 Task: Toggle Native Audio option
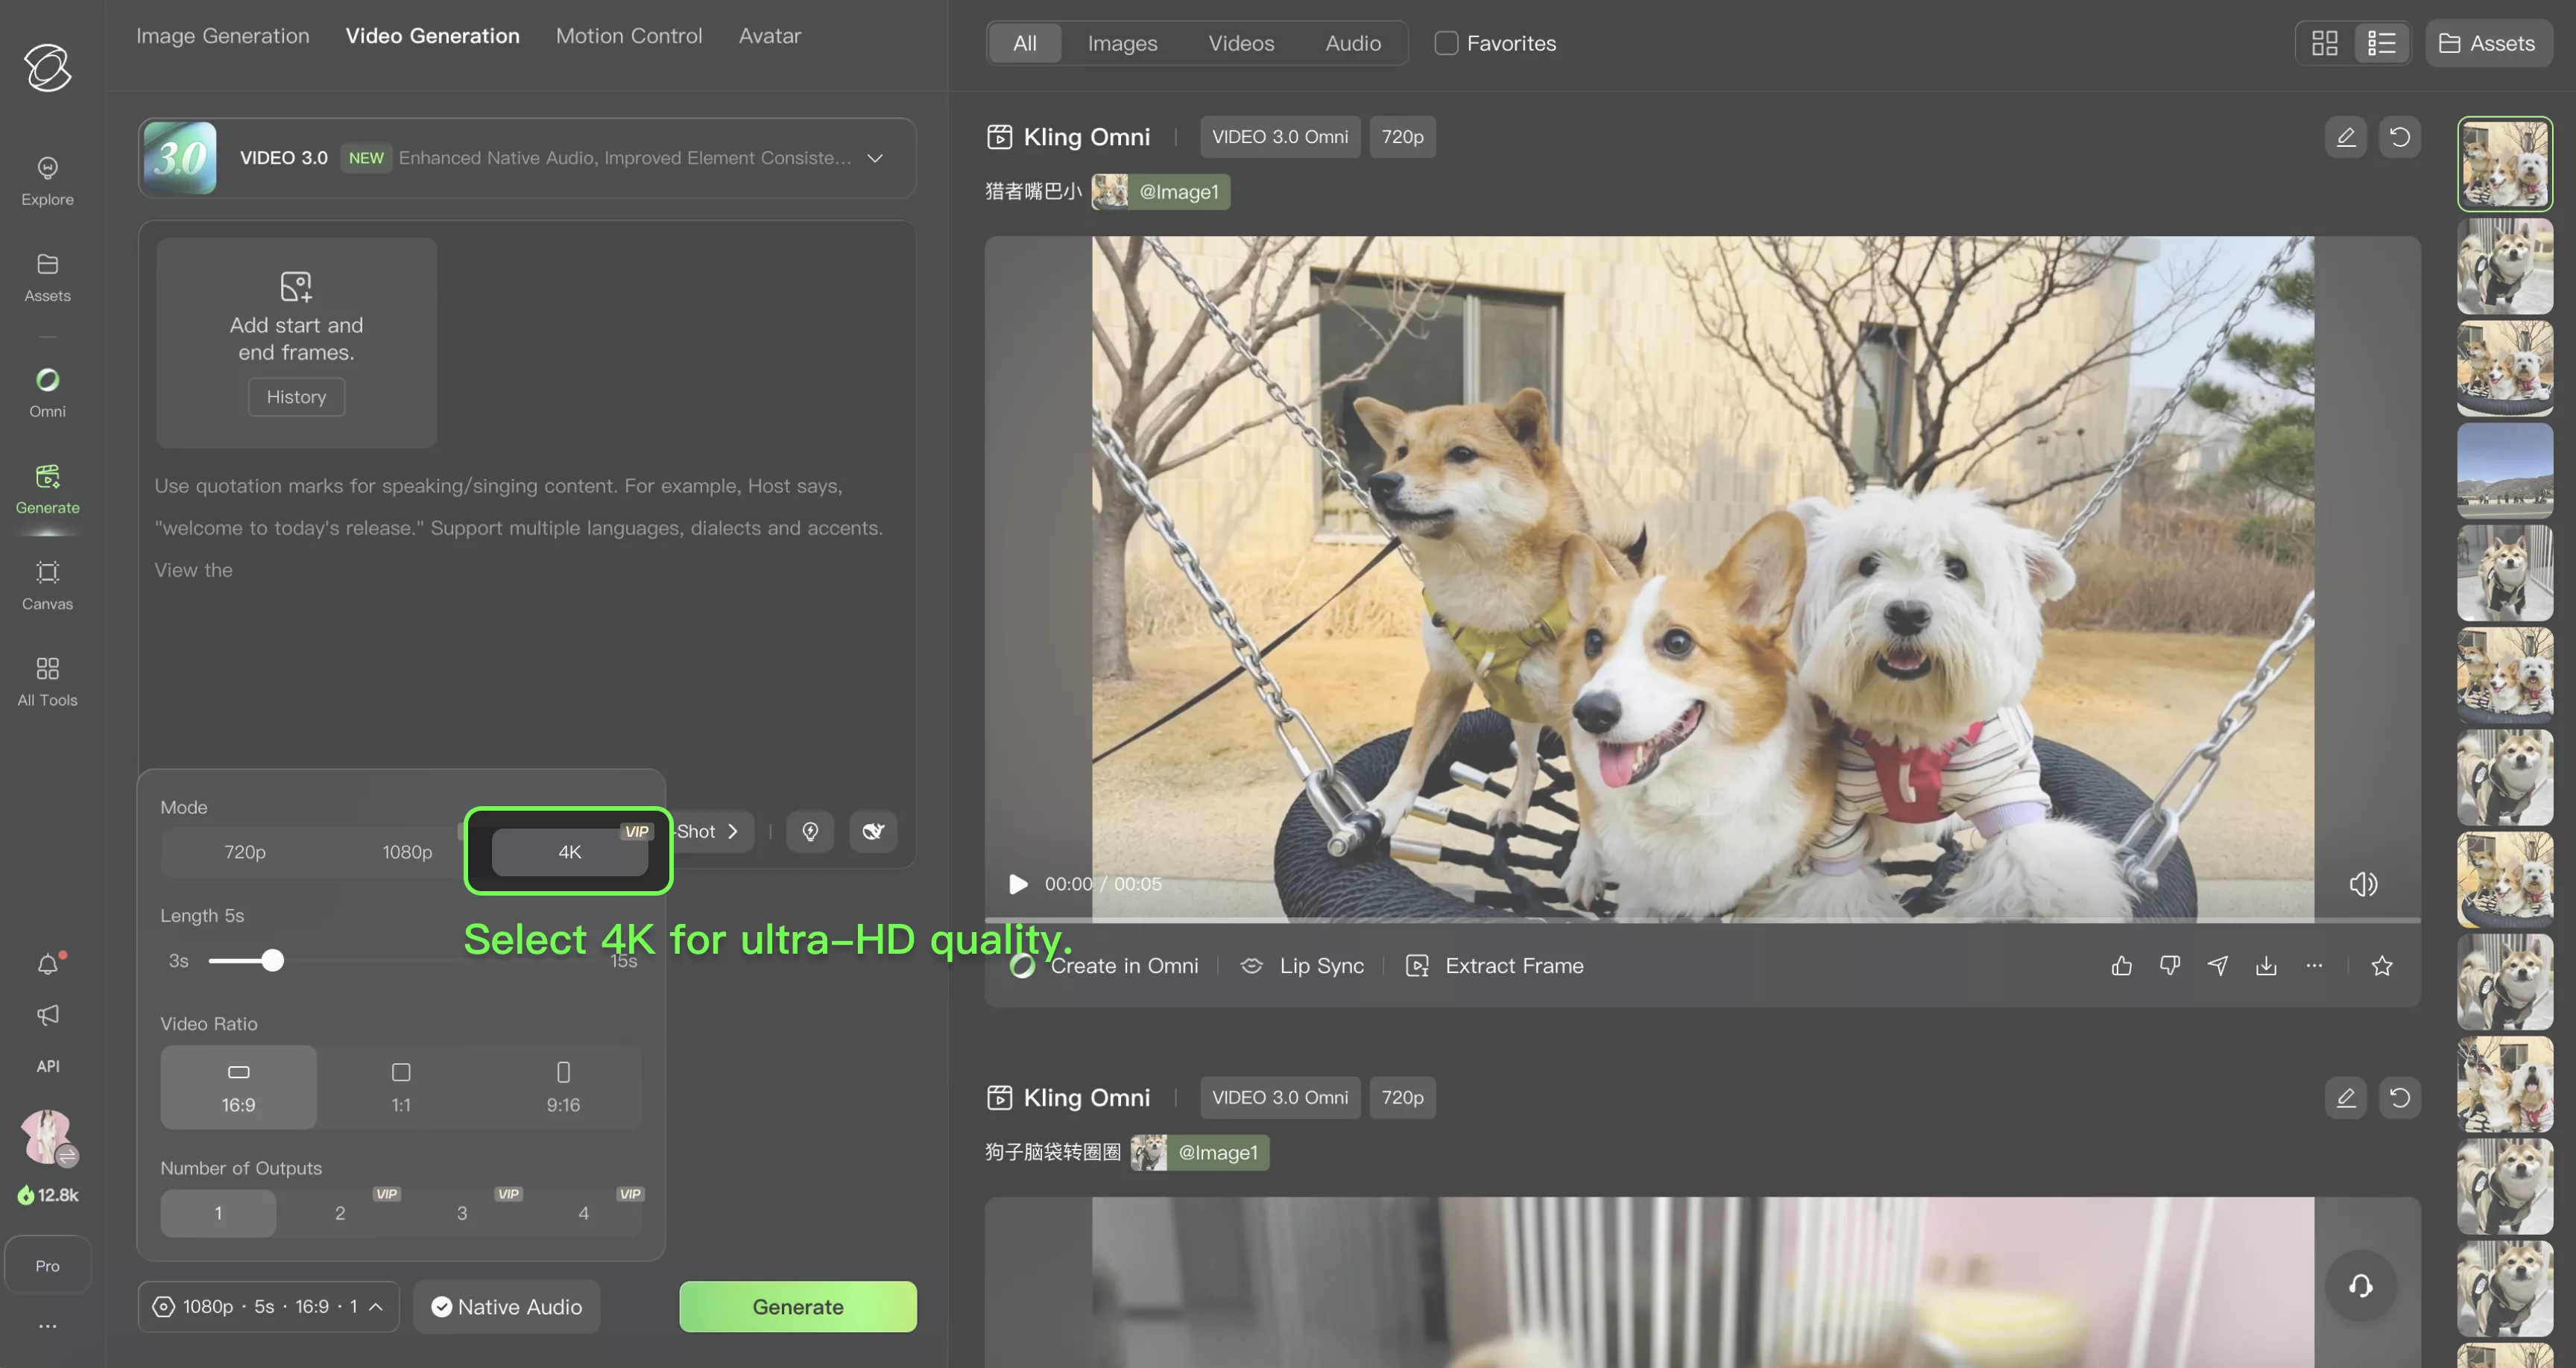(x=507, y=1307)
